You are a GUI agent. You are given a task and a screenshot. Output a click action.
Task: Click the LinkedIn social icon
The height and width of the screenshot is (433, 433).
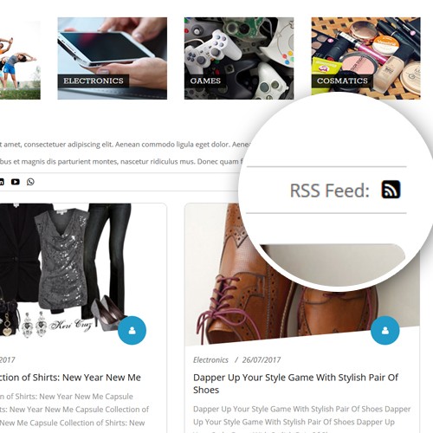tap(2, 182)
